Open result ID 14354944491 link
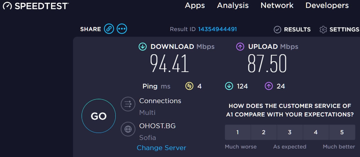360x157 pixels. coord(217,29)
